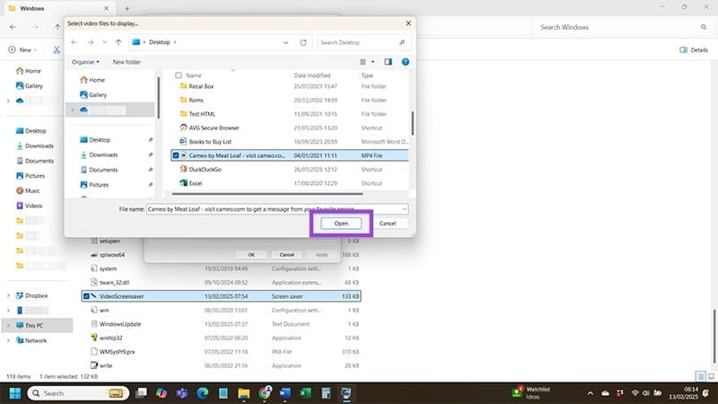Uncheck the VideoScreensaver file checkbox
The width and height of the screenshot is (718, 404).
pos(86,295)
